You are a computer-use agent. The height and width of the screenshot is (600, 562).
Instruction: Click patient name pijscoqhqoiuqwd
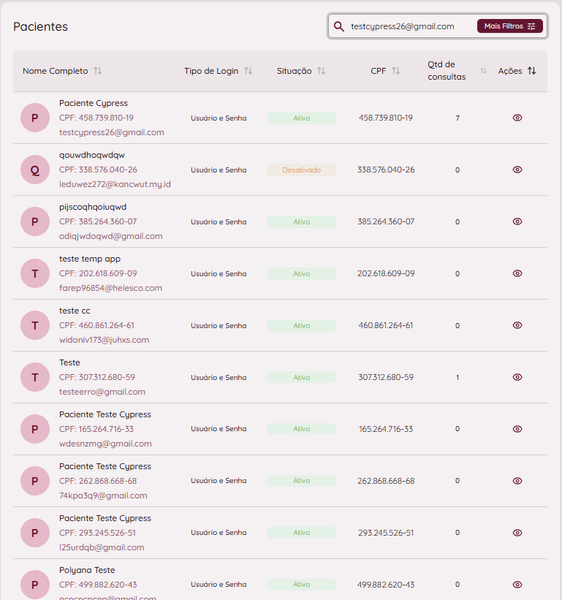point(93,207)
